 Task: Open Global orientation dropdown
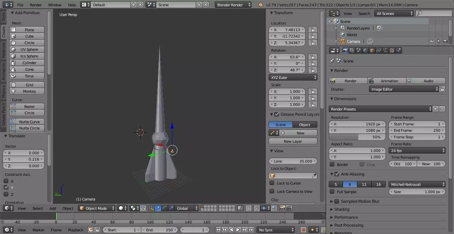(186, 208)
